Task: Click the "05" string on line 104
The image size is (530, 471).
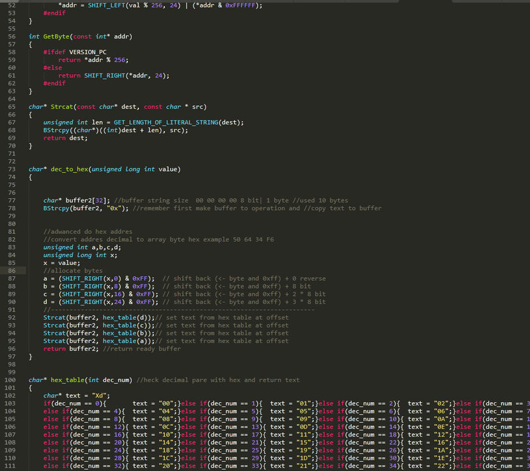Action: coord(303,411)
